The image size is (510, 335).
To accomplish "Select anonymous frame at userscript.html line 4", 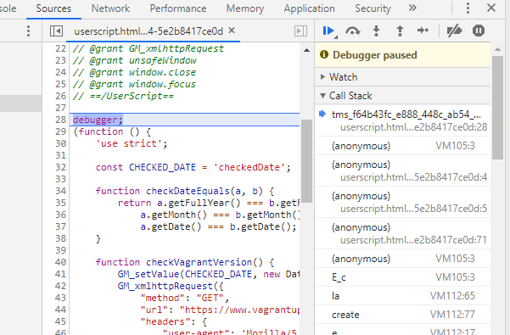I will tap(403, 171).
